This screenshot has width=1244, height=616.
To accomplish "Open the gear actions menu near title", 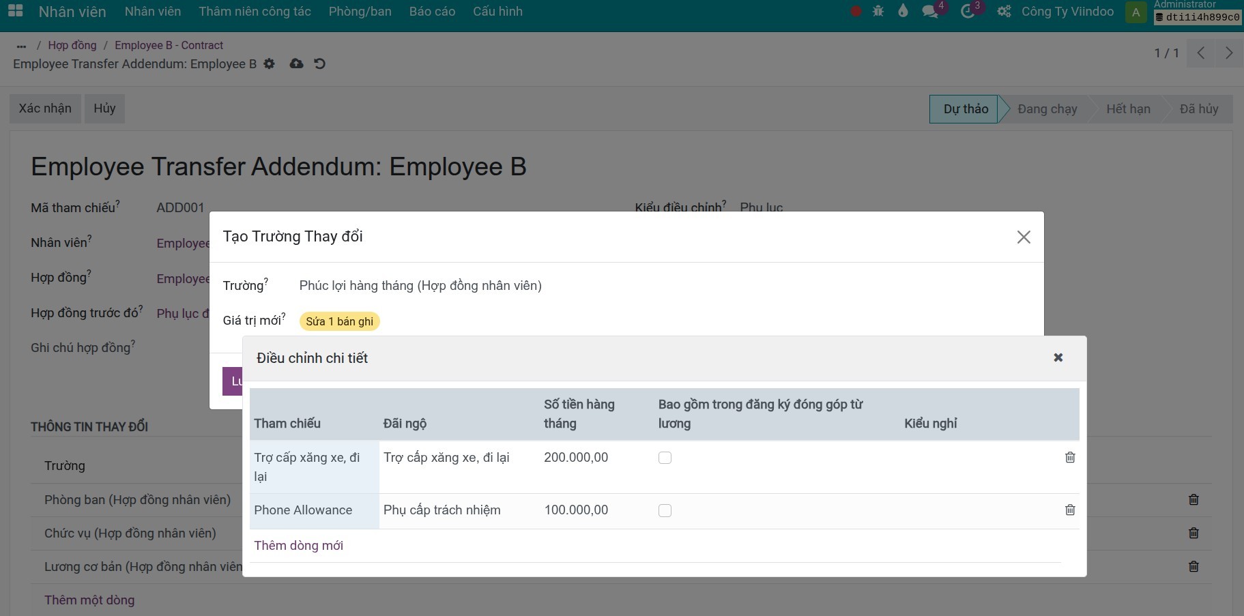I will pyautogui.click(x=270, y=63).
